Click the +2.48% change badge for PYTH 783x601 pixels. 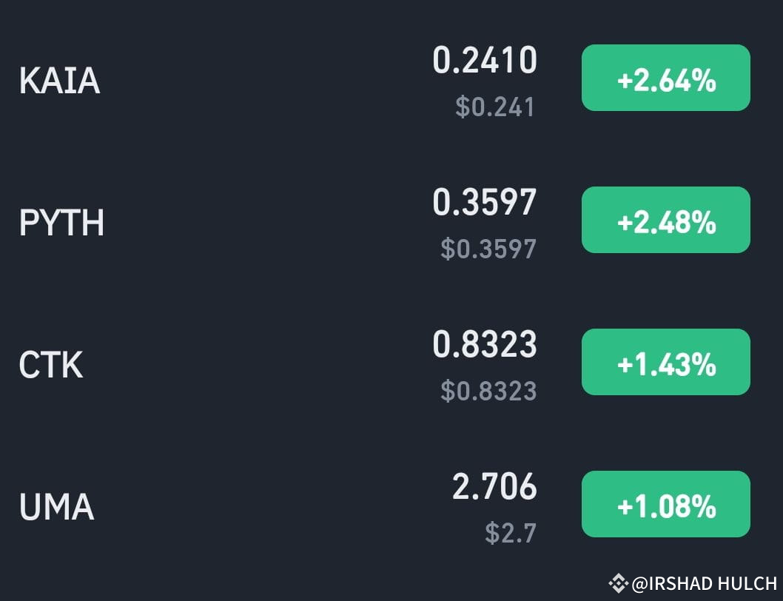pyautogui.click(x=665, y=220)
